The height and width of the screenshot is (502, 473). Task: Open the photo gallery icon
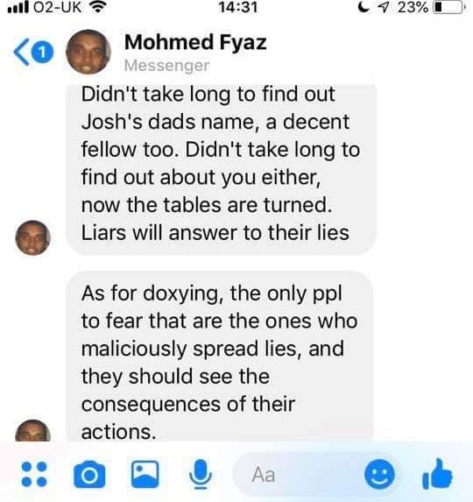145,474
